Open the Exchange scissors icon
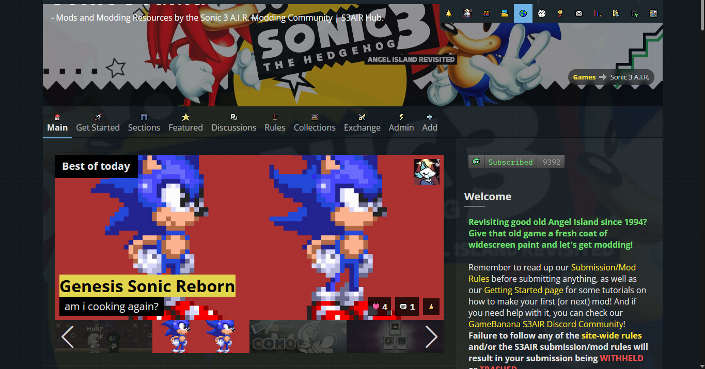Screen dimensions: 705x369 [362, 117]
